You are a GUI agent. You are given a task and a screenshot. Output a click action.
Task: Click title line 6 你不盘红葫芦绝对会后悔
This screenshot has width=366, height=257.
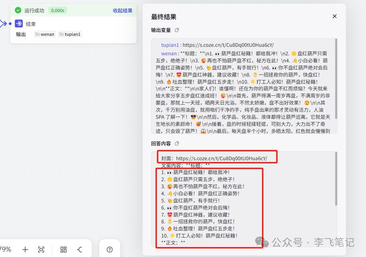(x=195, y=208)
